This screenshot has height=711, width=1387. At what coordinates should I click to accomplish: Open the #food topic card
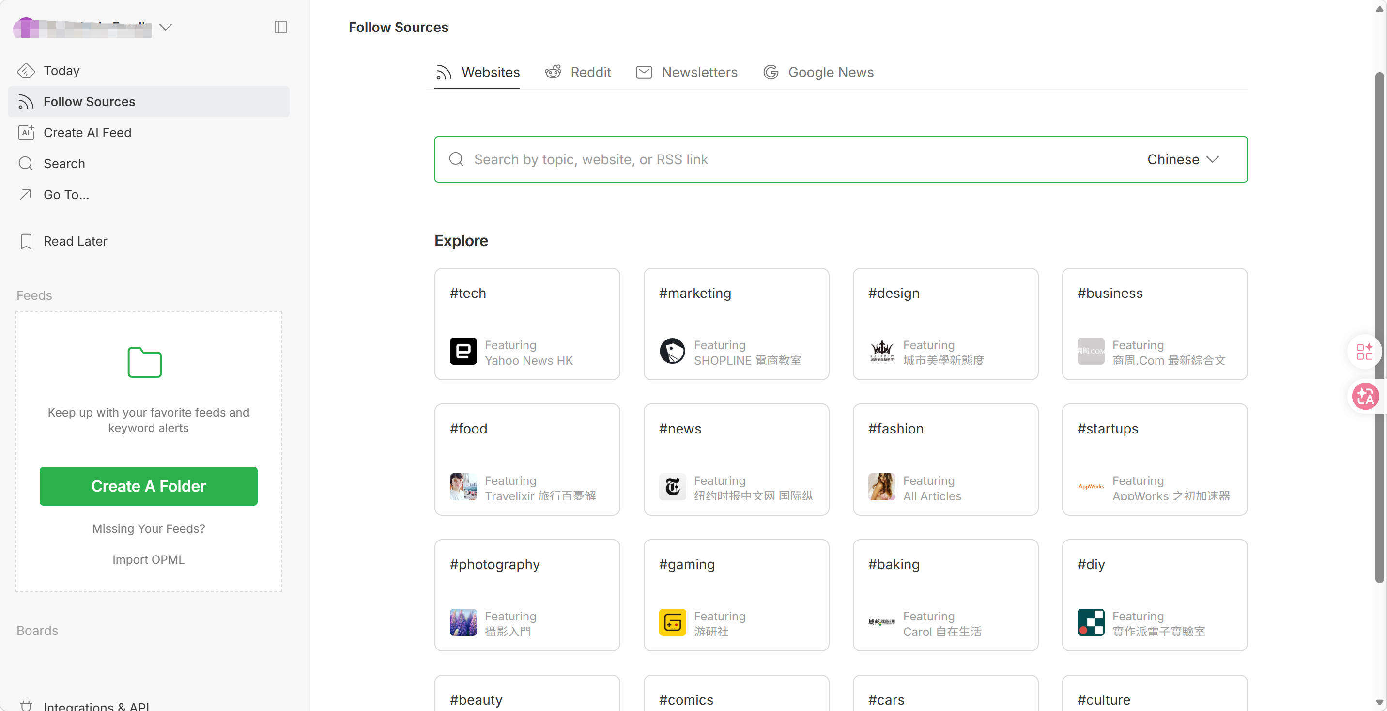tap(527, 460)
